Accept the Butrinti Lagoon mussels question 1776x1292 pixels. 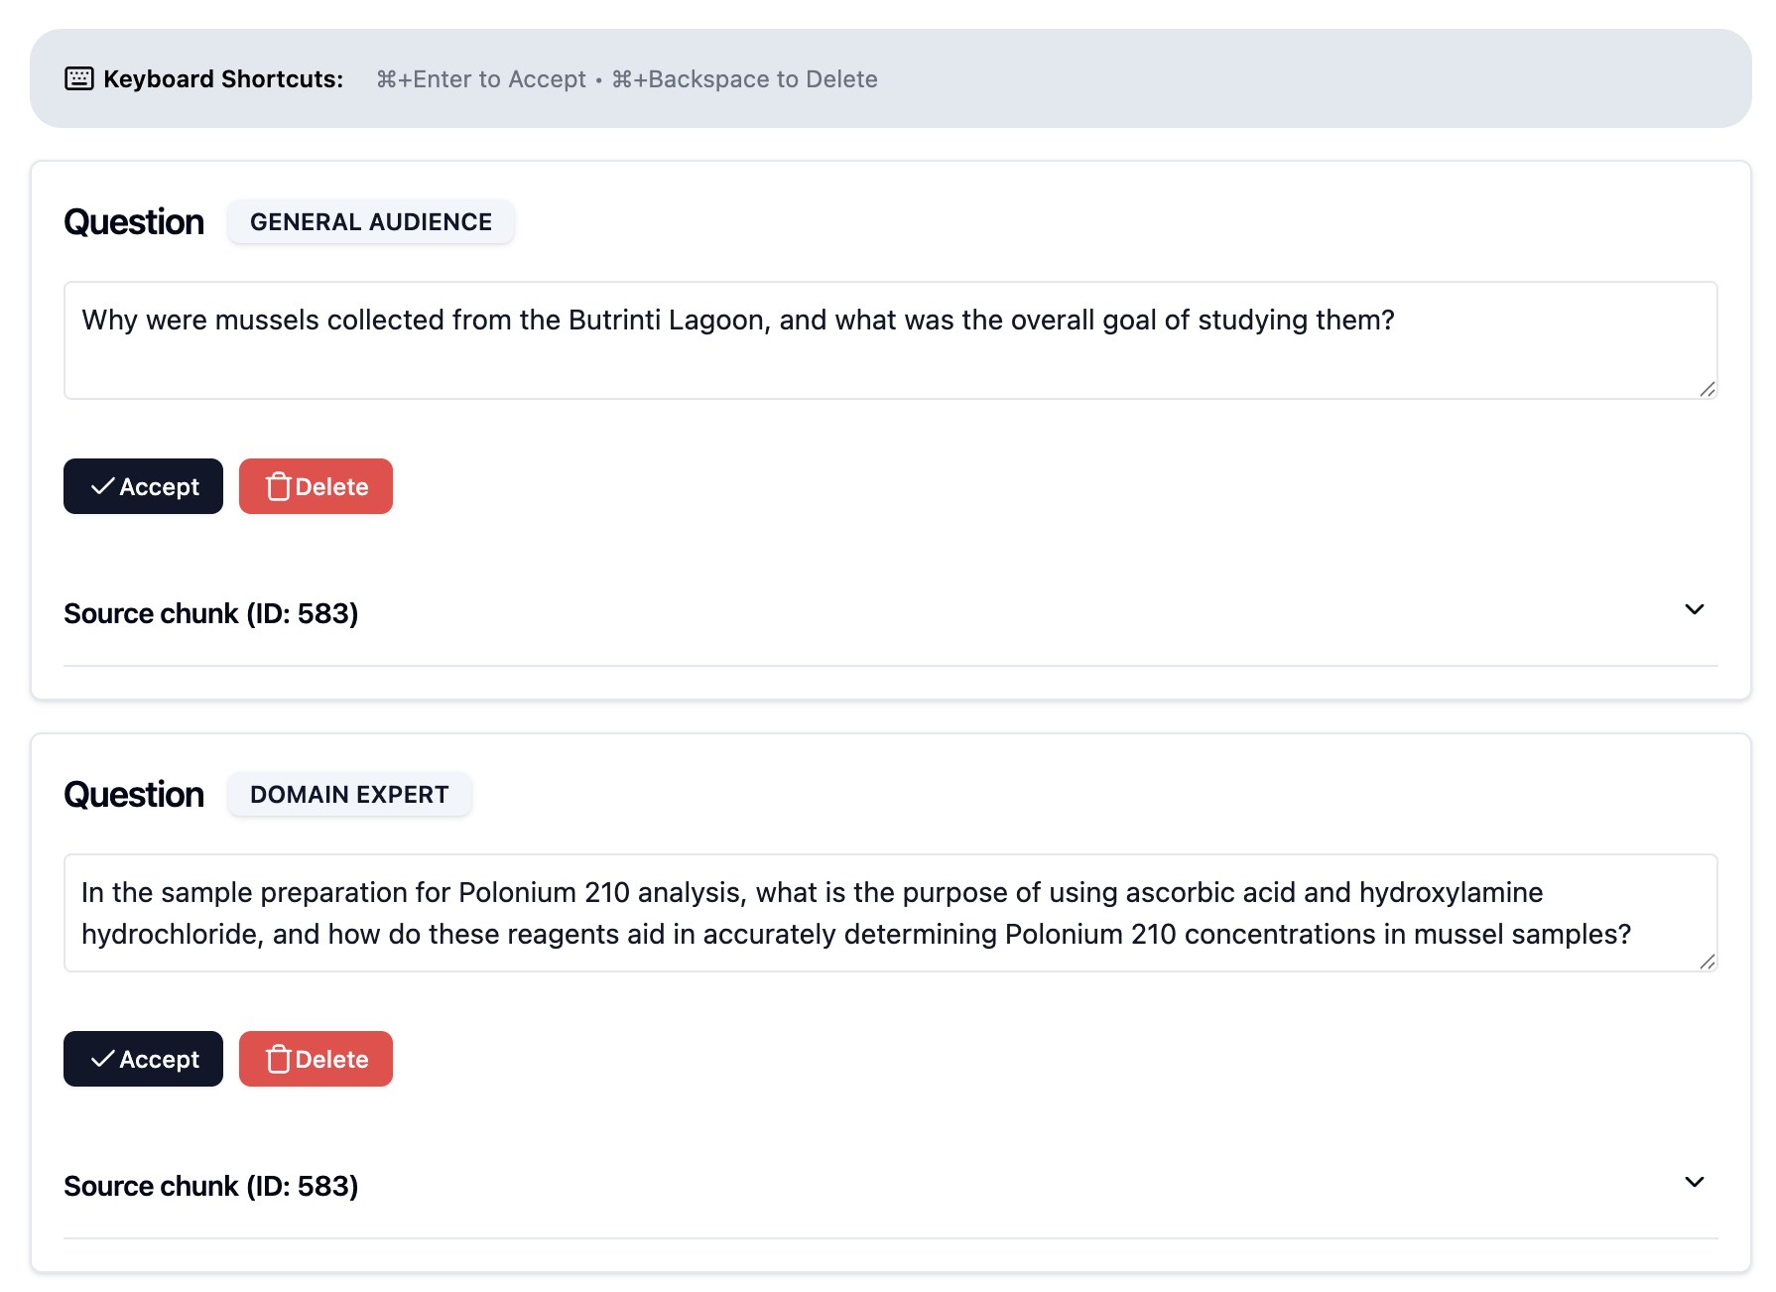[144, 487]
